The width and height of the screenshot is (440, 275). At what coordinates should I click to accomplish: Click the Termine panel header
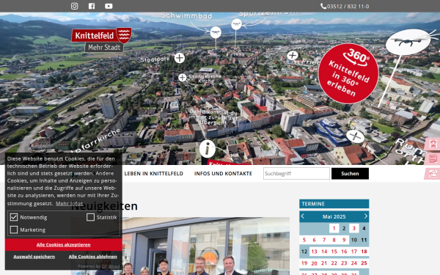[334, 204]
